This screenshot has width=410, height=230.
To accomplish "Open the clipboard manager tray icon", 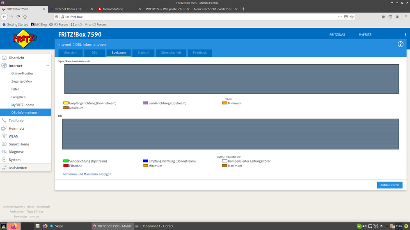I will (392, 226).
